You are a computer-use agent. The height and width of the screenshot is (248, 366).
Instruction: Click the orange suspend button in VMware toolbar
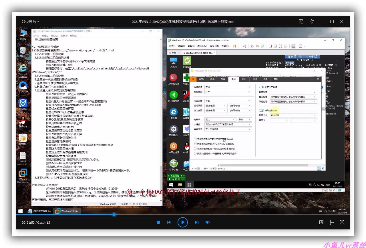[x=234, y=46]
